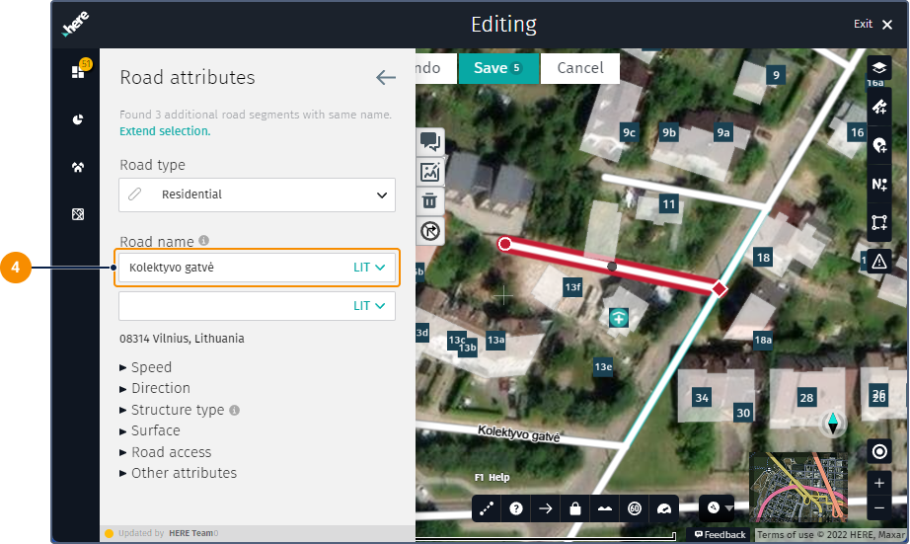
Task: Open the map layers panel
Action: [879, 68]
